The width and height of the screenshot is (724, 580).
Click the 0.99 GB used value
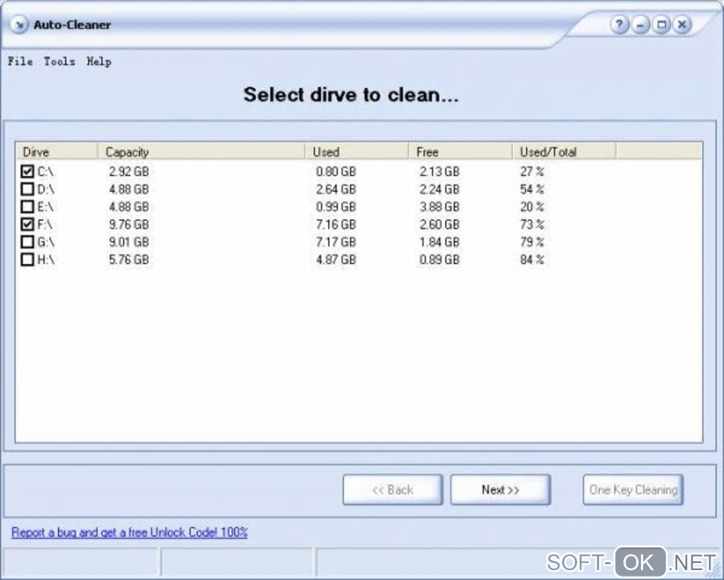pyautogui.click(x=336, y=207)
